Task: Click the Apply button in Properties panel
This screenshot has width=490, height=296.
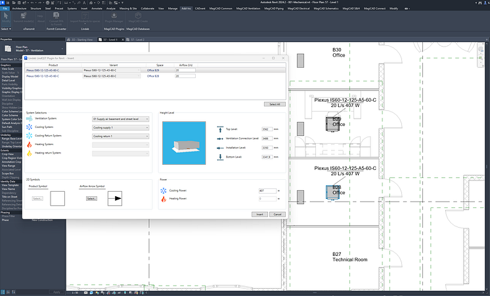Action: [56, 292]
